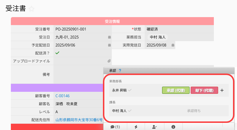Image resolution: width=237 pixels, height=130 pixels.
Task: Add an approver with the plus icon
Action: [222, 90]
